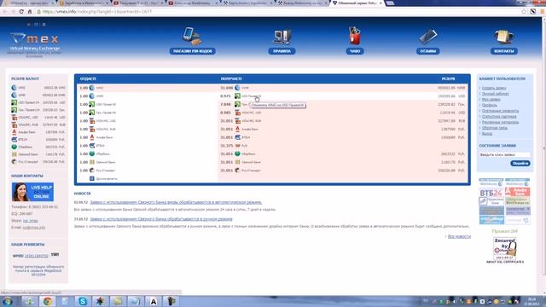Open the partner statistics link
The image size is (546, 307).
(499, 117)
